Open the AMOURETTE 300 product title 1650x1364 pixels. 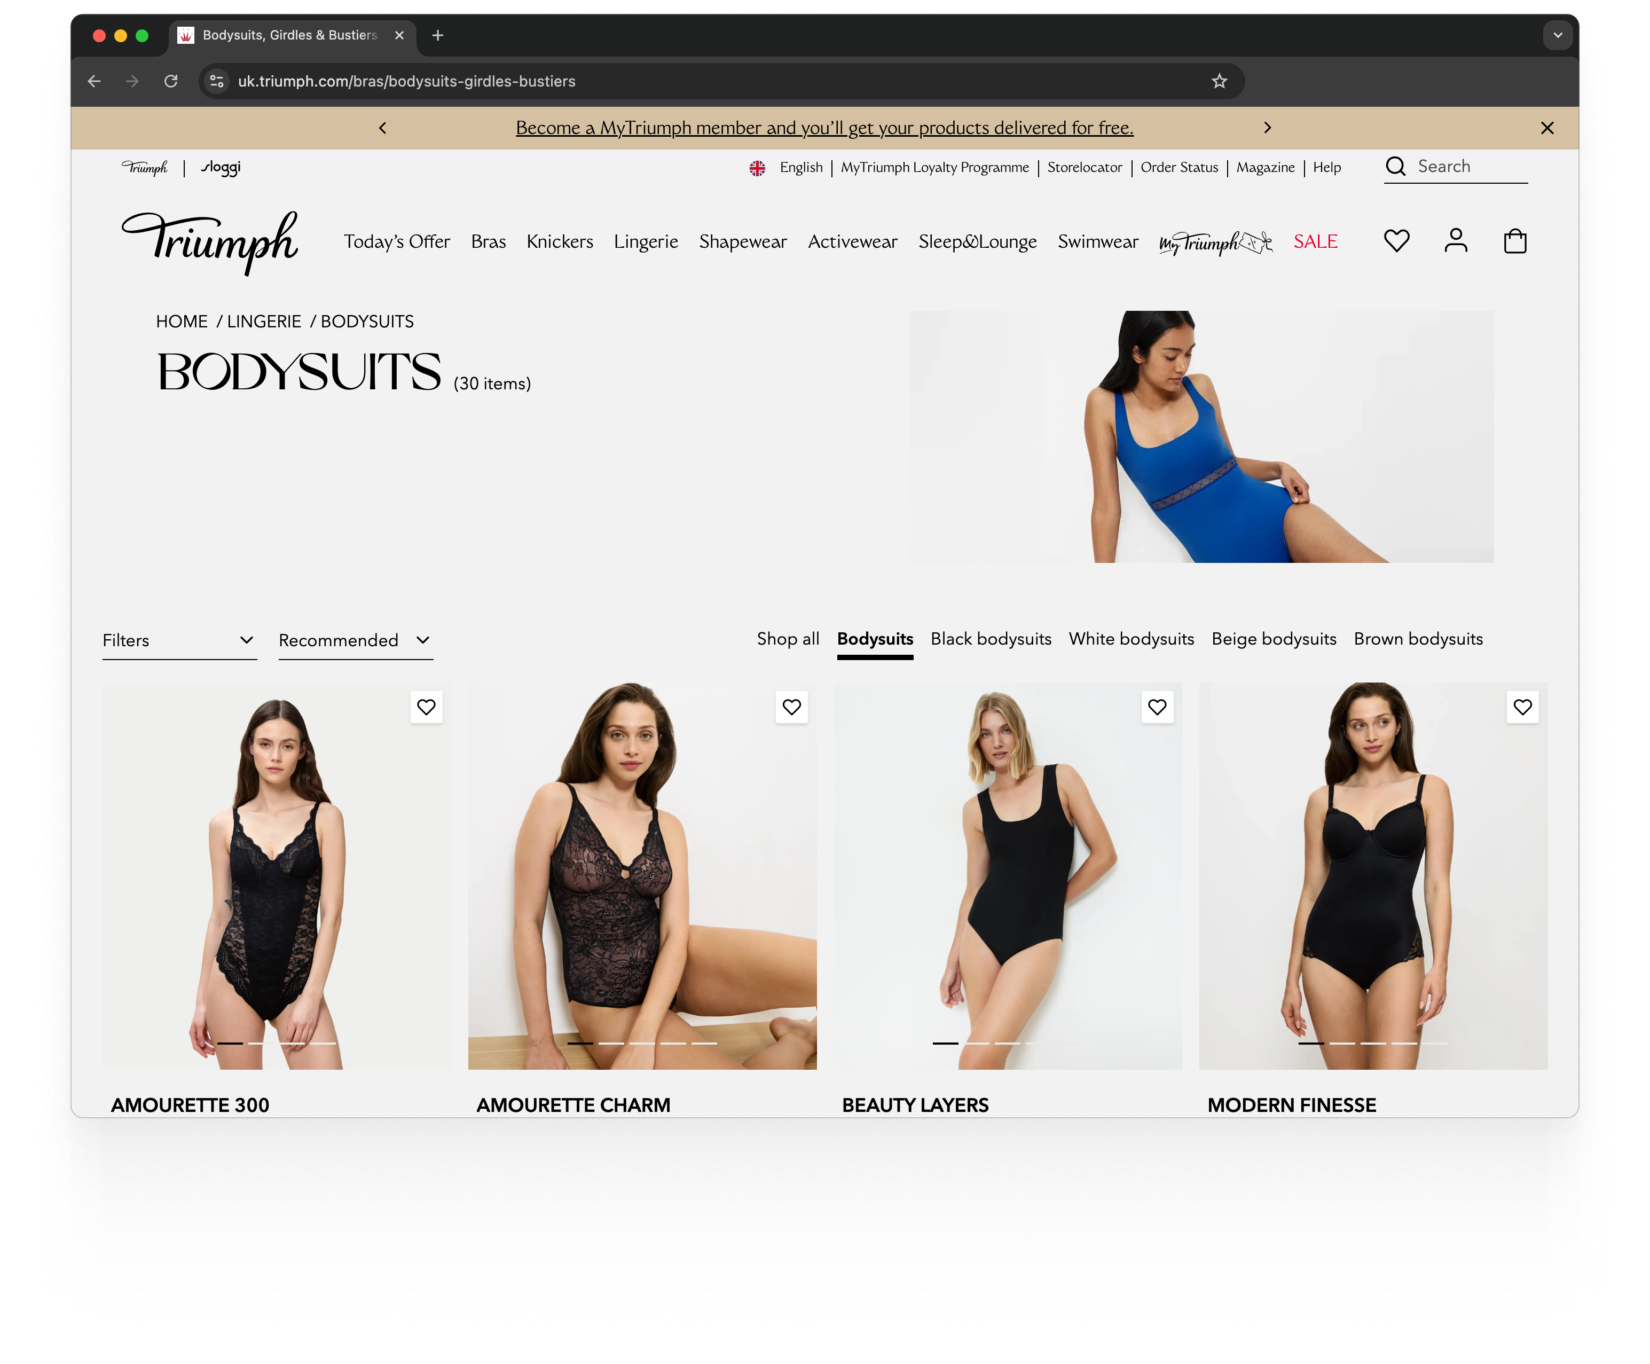tap(190, 1106)
